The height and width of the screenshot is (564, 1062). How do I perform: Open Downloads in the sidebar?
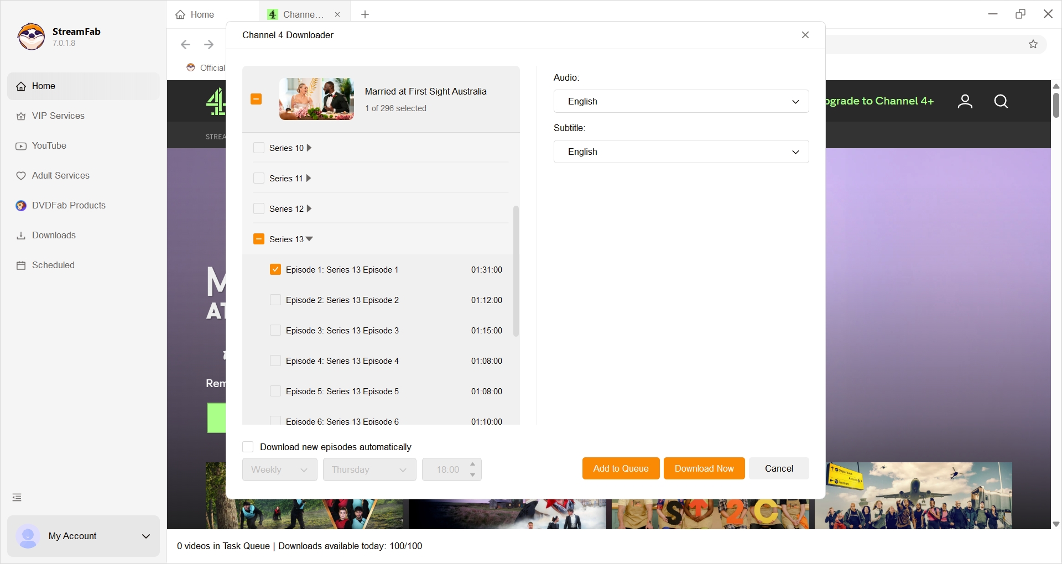pos(54,236)
